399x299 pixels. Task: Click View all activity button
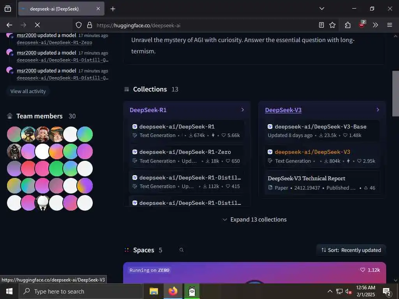coord(28,91)
